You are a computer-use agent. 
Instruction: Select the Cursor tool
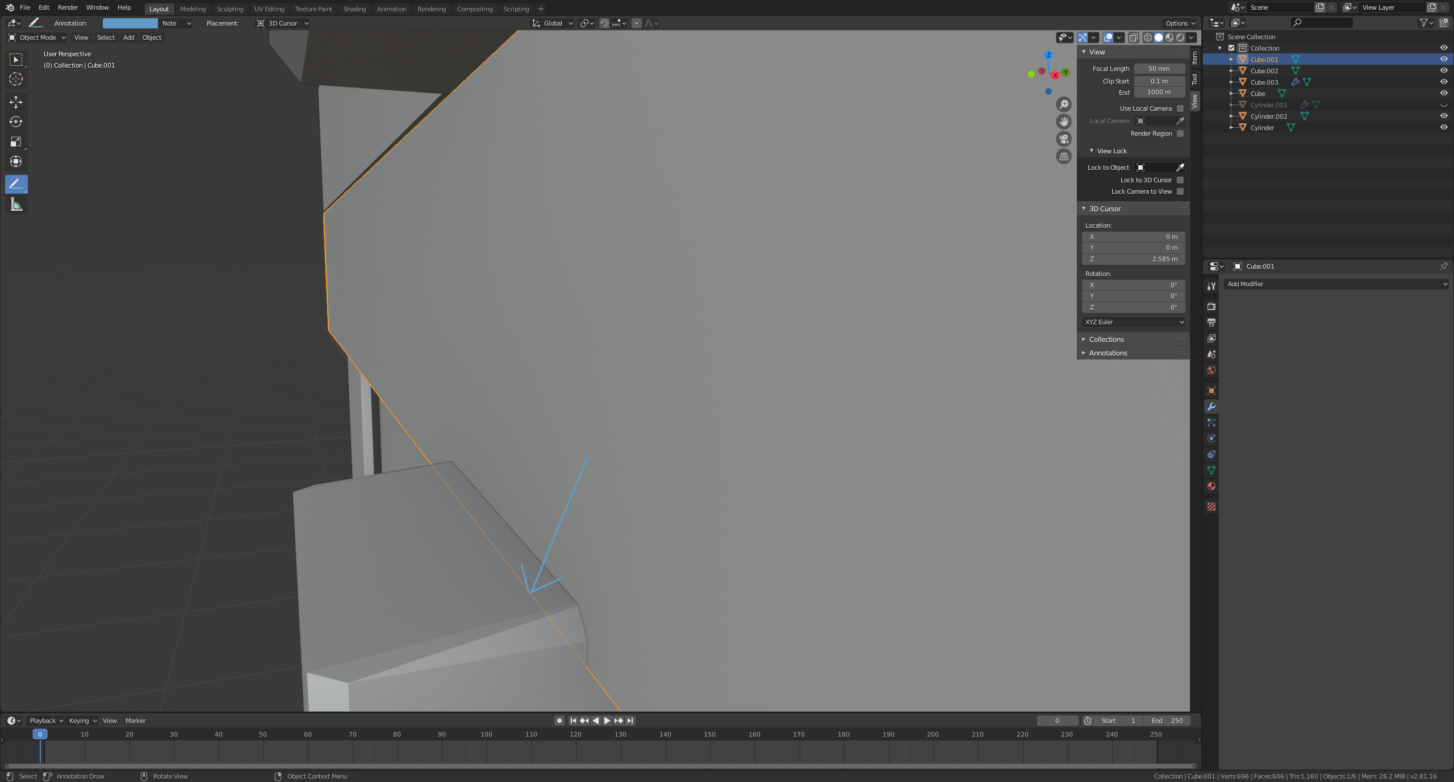[16, 80]
